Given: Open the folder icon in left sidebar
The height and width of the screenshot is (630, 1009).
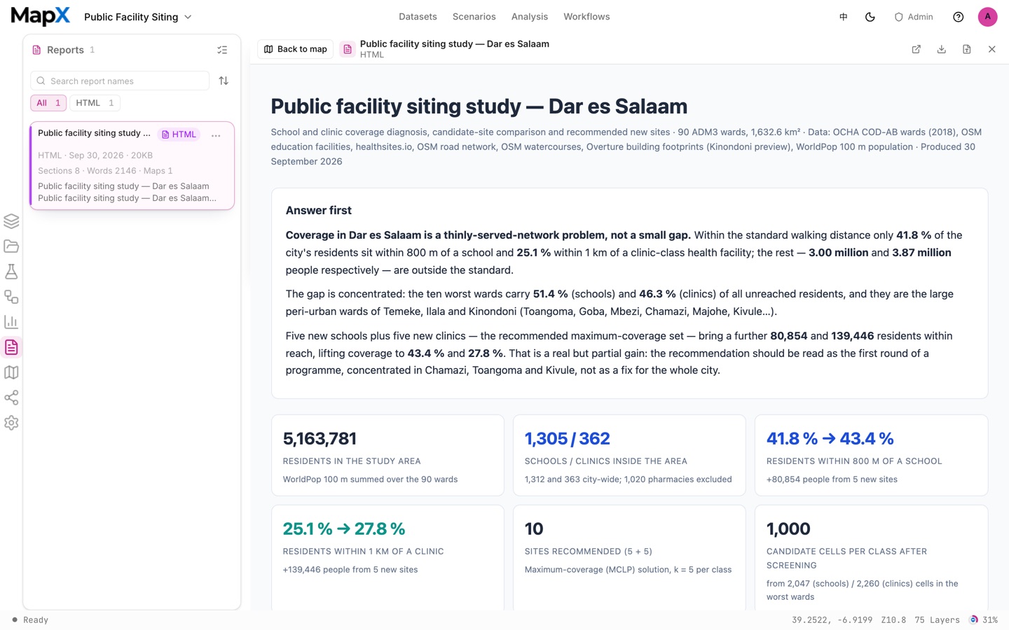Looking at the screenshot, I should (x=11, y=246).
